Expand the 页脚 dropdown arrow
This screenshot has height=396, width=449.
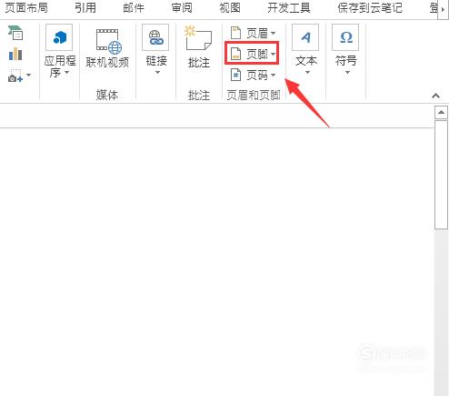(x=273, y=54)
